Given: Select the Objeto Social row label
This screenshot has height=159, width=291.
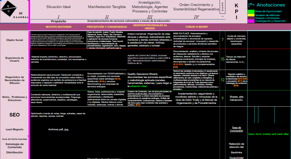Looking at the screenshot, I should (15, 40).
